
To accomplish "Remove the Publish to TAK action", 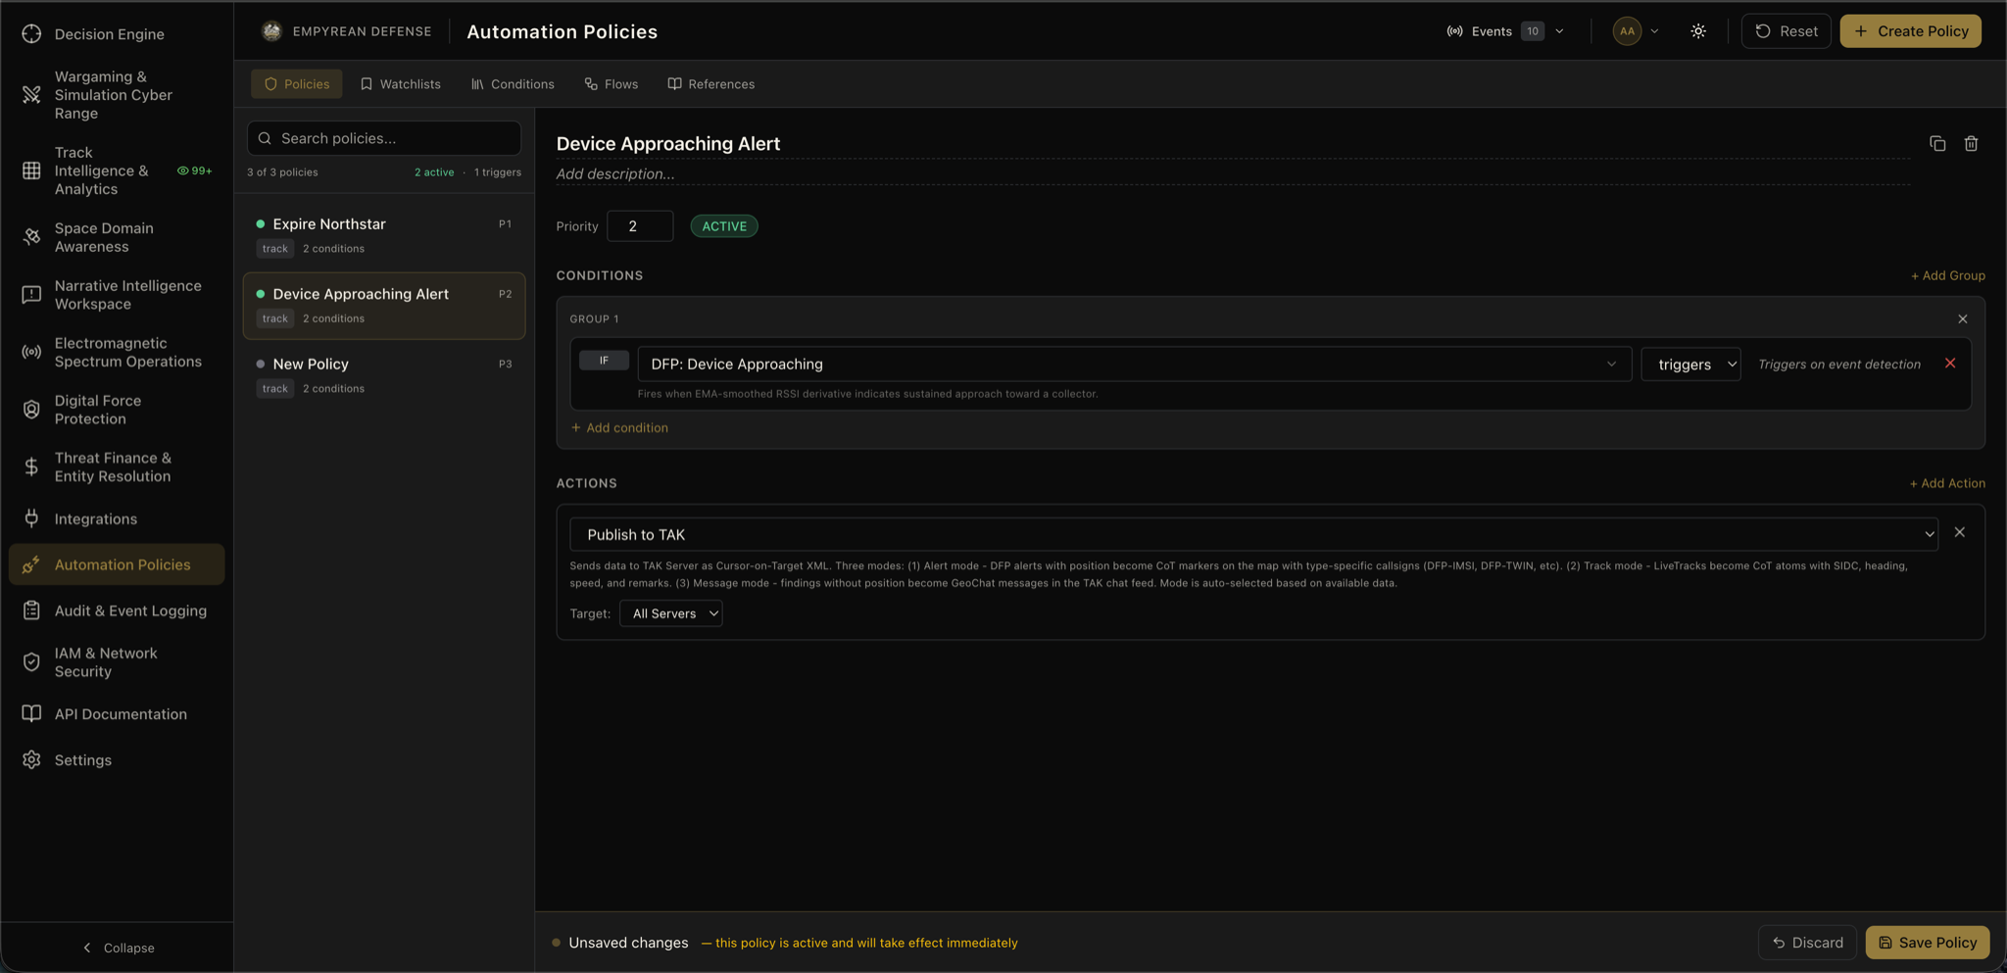I will coord(1960,532).
